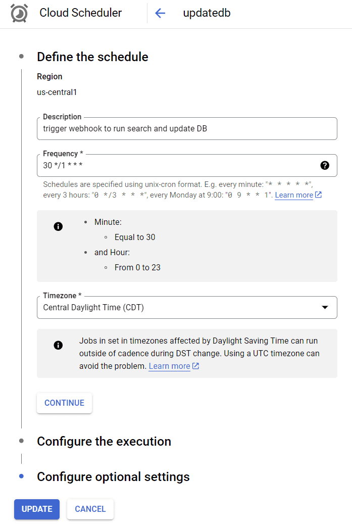This screenshot has height=527, width=352.
Task: Cancel editing with the CANCEL button
Action: pyautogui.click(x=90, y=509)
